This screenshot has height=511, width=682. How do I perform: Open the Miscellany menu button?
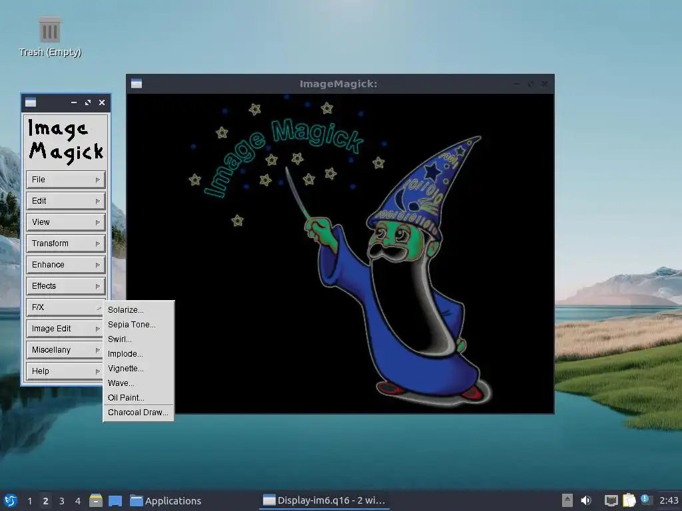[66, 350]
